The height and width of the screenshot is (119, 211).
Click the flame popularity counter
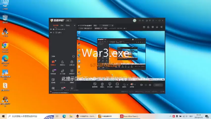pos(125,29)
